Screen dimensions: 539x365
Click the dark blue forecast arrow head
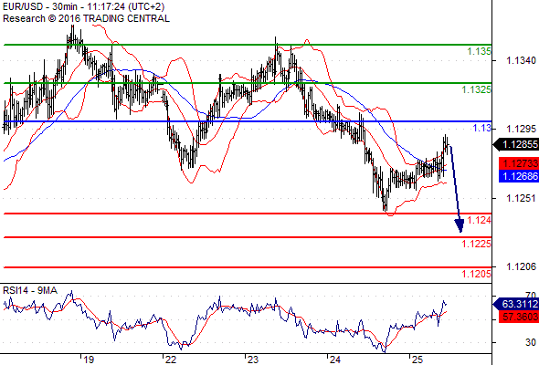(x=460, y=225)
